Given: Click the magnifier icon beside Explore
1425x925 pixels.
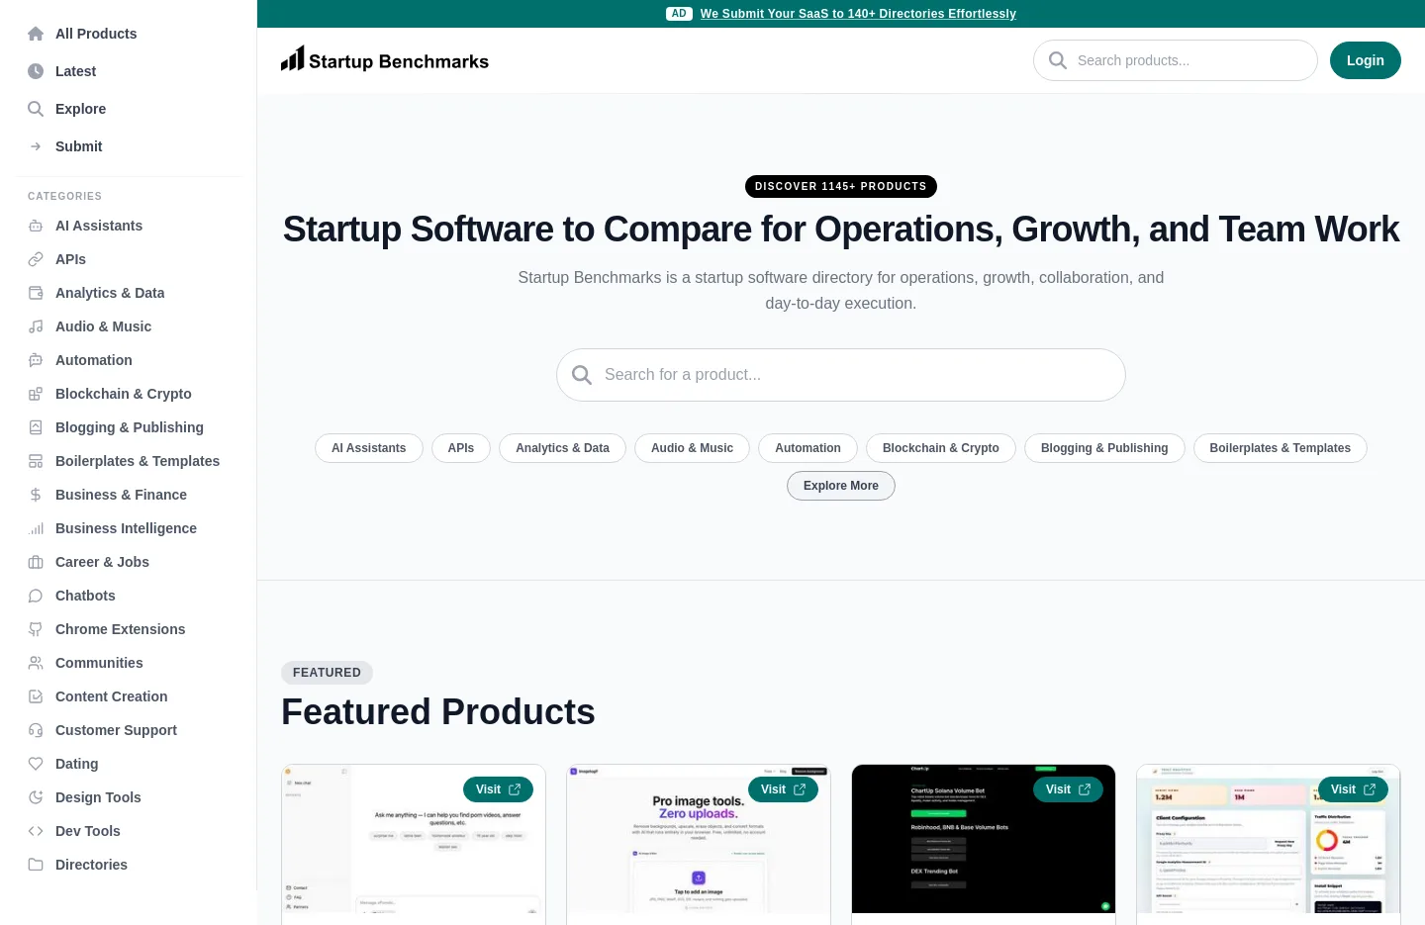Looking at the screenshot, I should coord(36,109).
